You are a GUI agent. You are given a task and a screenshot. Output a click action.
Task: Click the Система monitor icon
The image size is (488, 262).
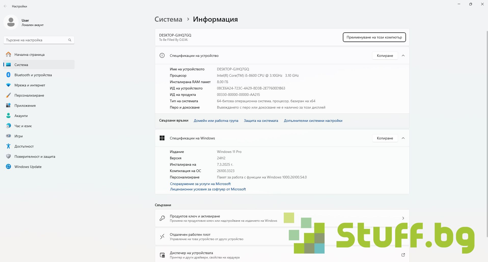click(x=8, y=65)
